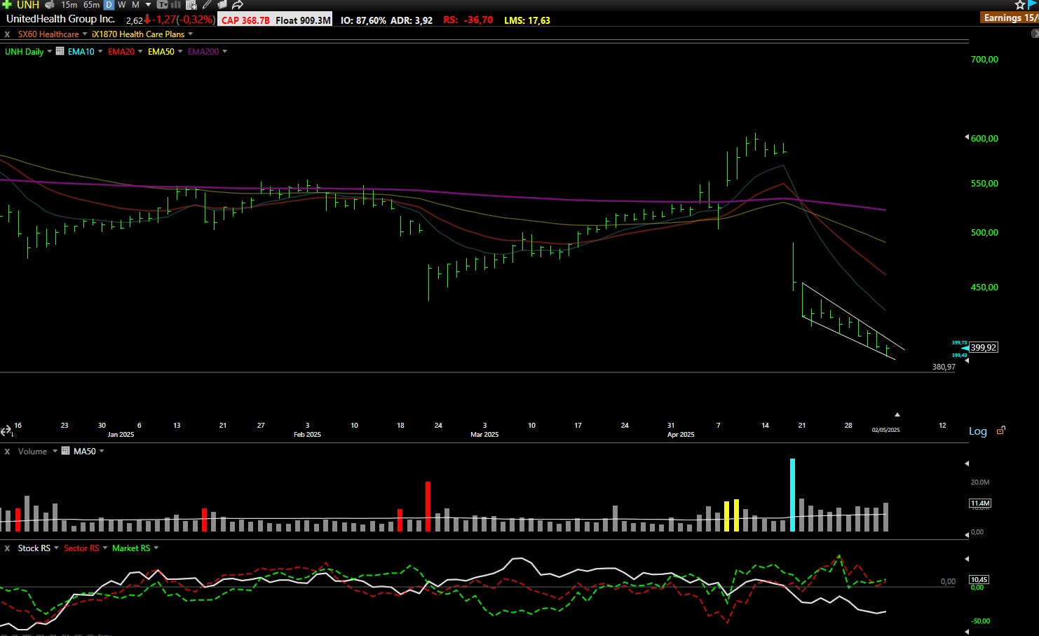The image size is (1039, 636).
Task: Open the Sector RS dropdown
Action: (x=105, y=548)
